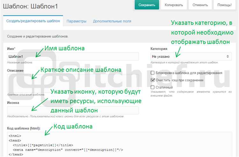Open the Дополнительные поля tab
239x157 pixels.
coord(112,21)
